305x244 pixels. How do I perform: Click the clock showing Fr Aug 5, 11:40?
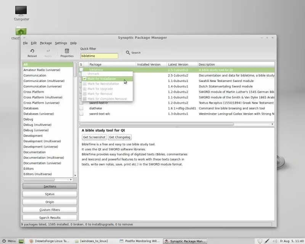tap(292, 241)
